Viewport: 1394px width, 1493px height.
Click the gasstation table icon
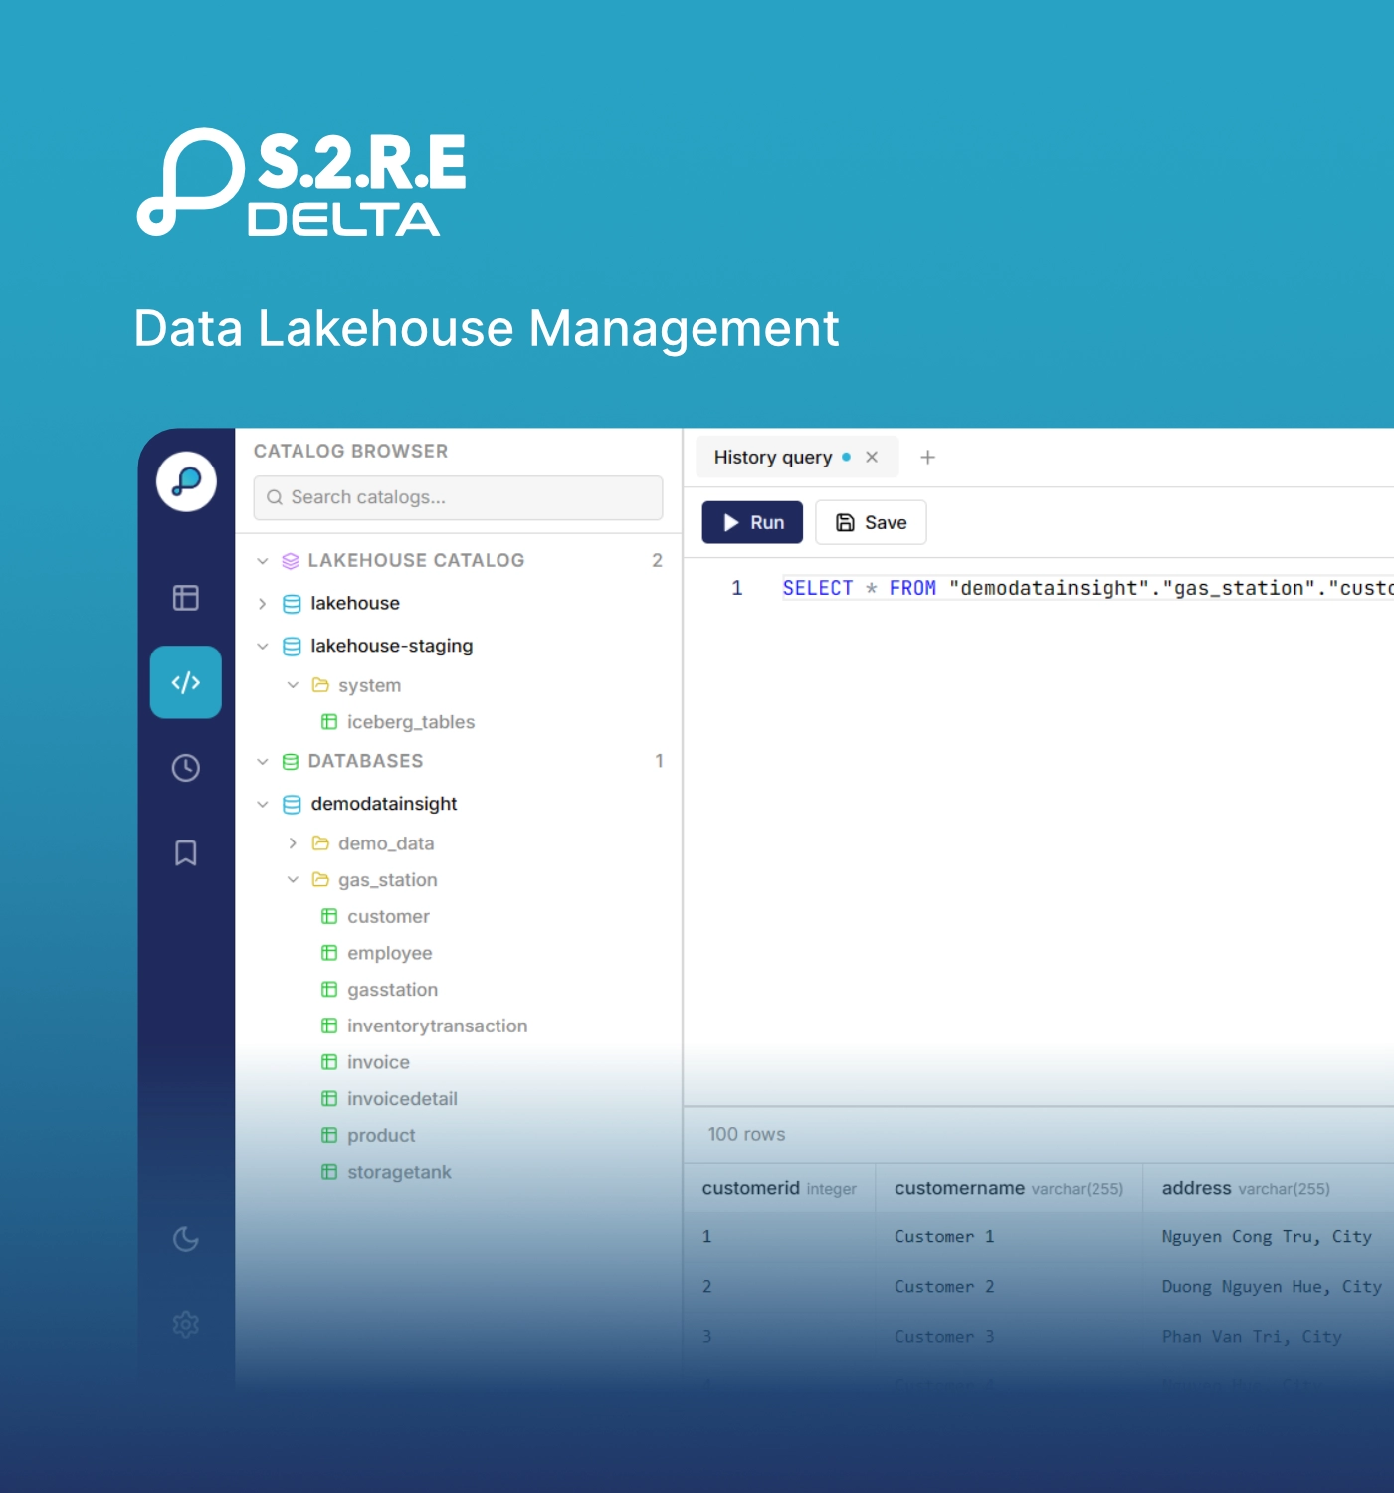coord(329,990)
